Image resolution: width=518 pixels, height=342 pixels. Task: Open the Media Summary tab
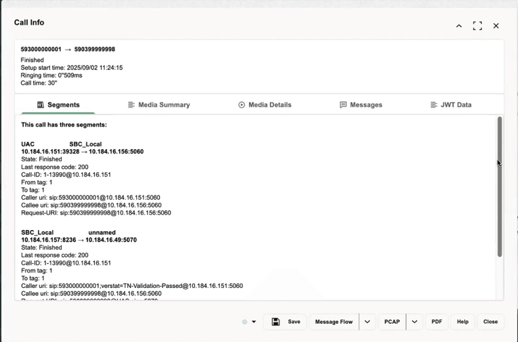click(x=159, y=105)
